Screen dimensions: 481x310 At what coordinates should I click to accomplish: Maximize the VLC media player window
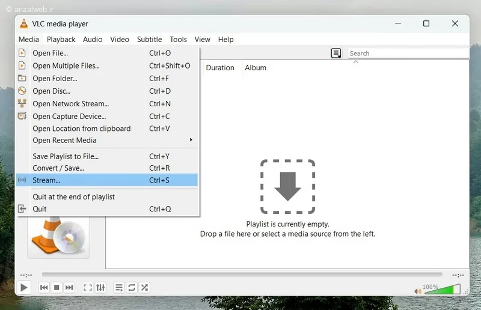(x=426, y=23)
